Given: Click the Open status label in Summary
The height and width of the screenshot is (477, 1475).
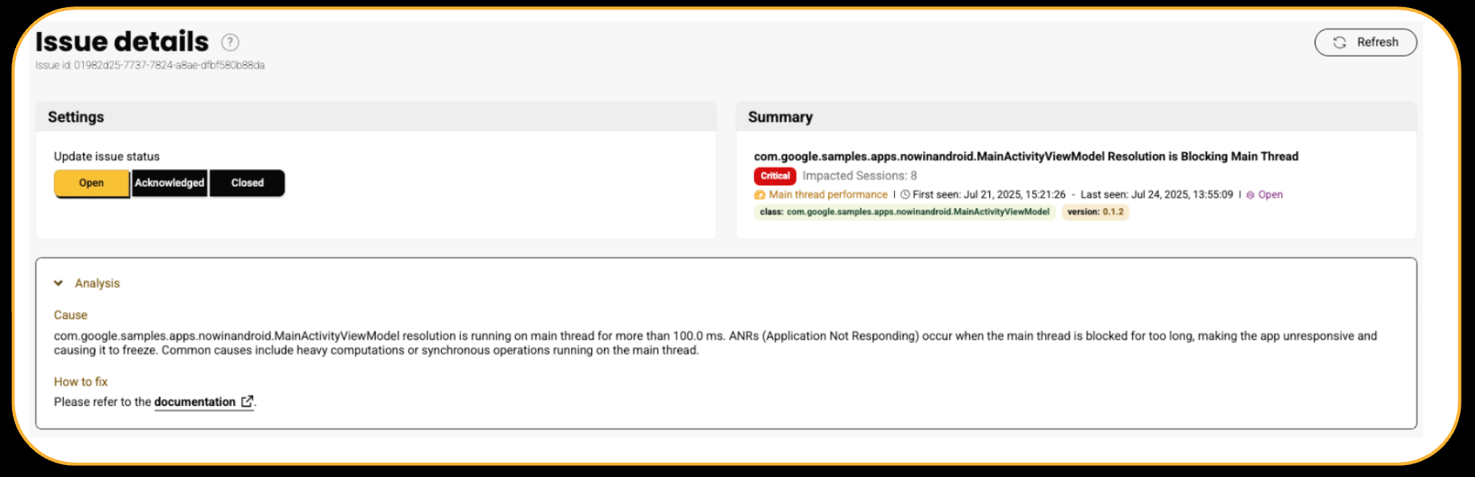Looking at the screenshot, I should (x=1271, y=195).
